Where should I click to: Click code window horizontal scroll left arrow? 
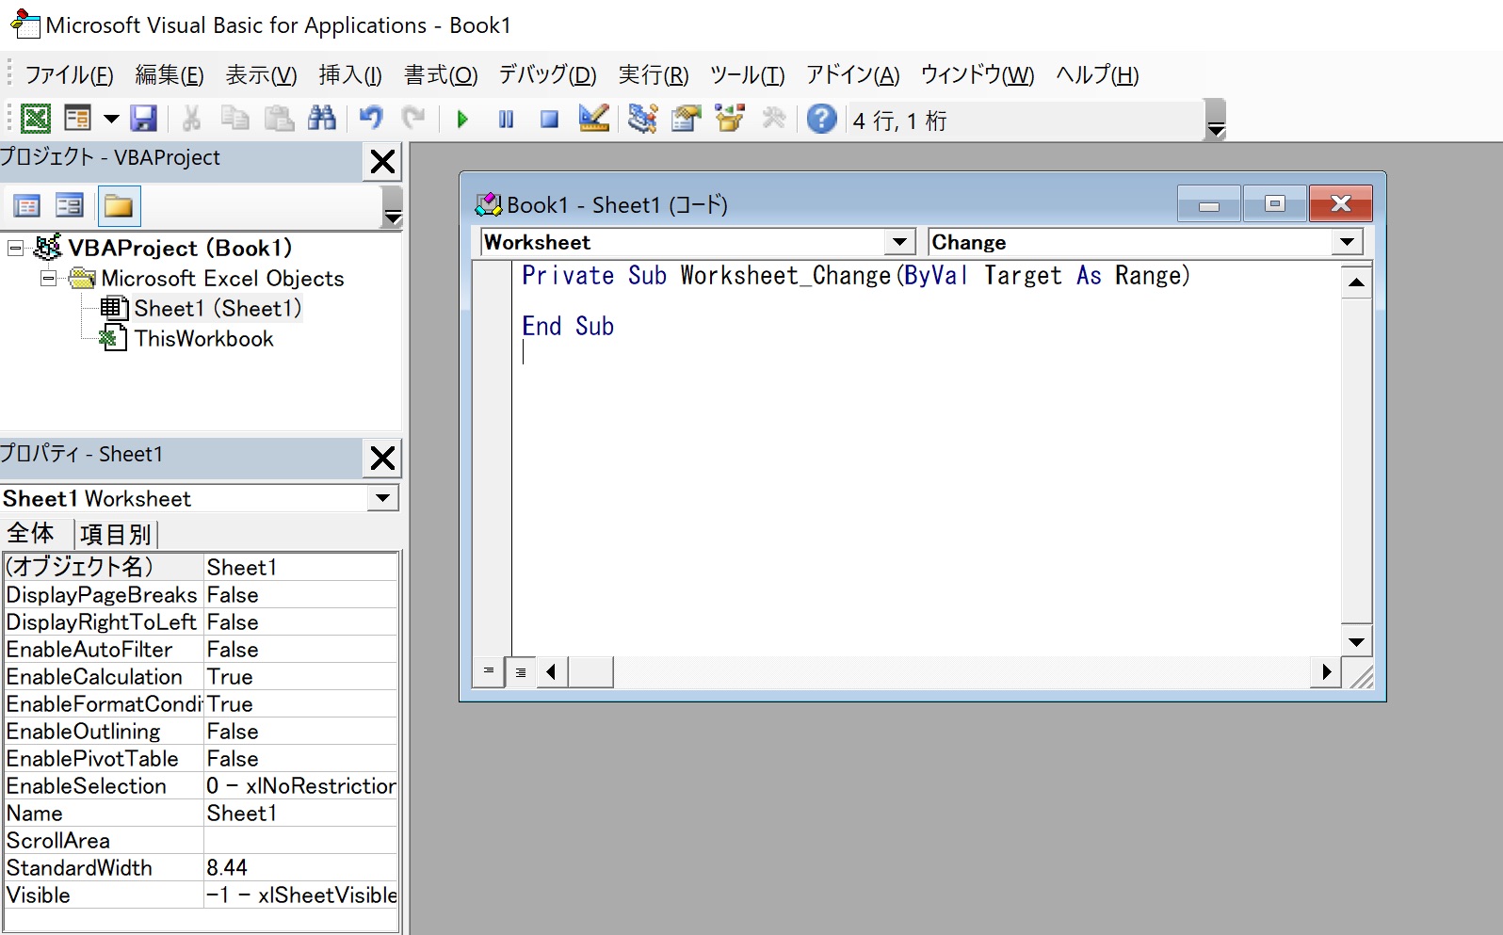pyautogui.click(x=552, y=672)
